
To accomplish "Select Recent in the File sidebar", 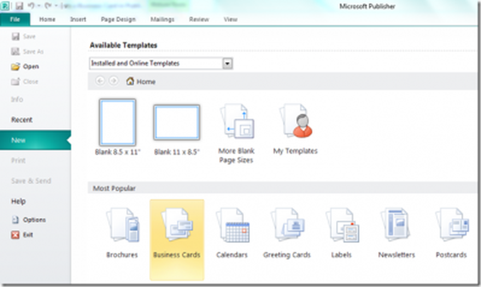I will 22,120.
